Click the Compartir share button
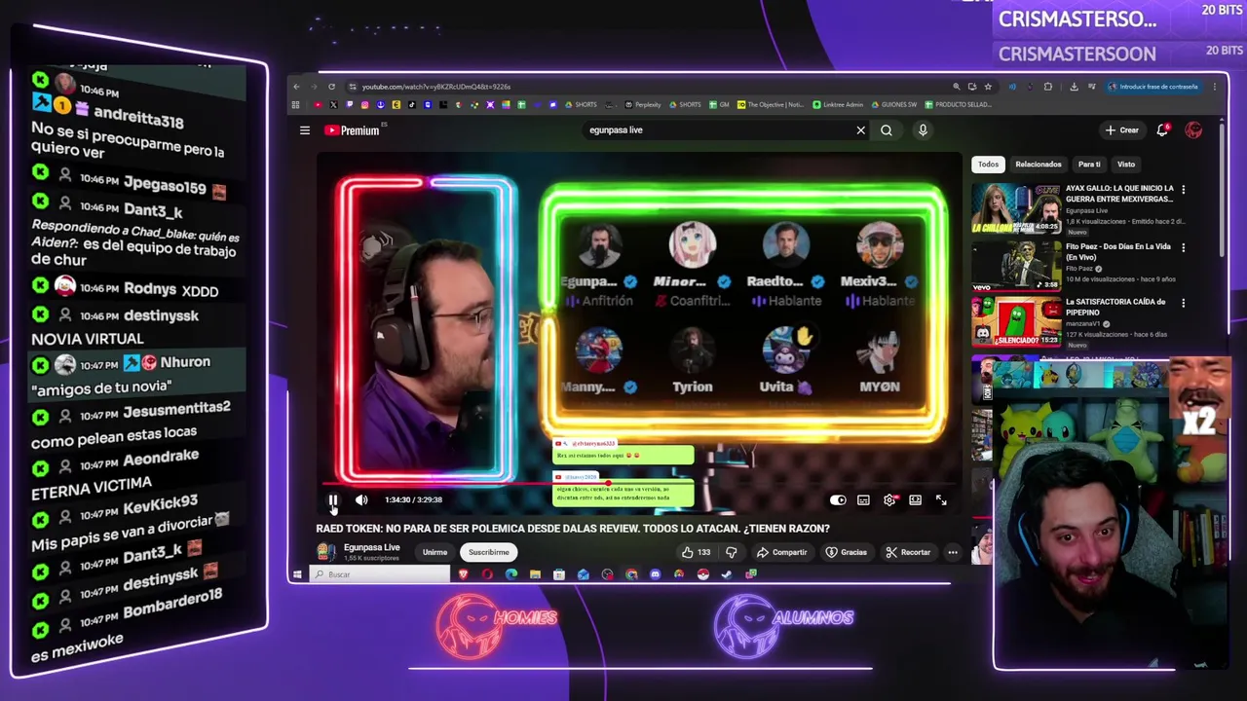The width and height of the screenshot is (1247, 701). click(x=781, y=552)
